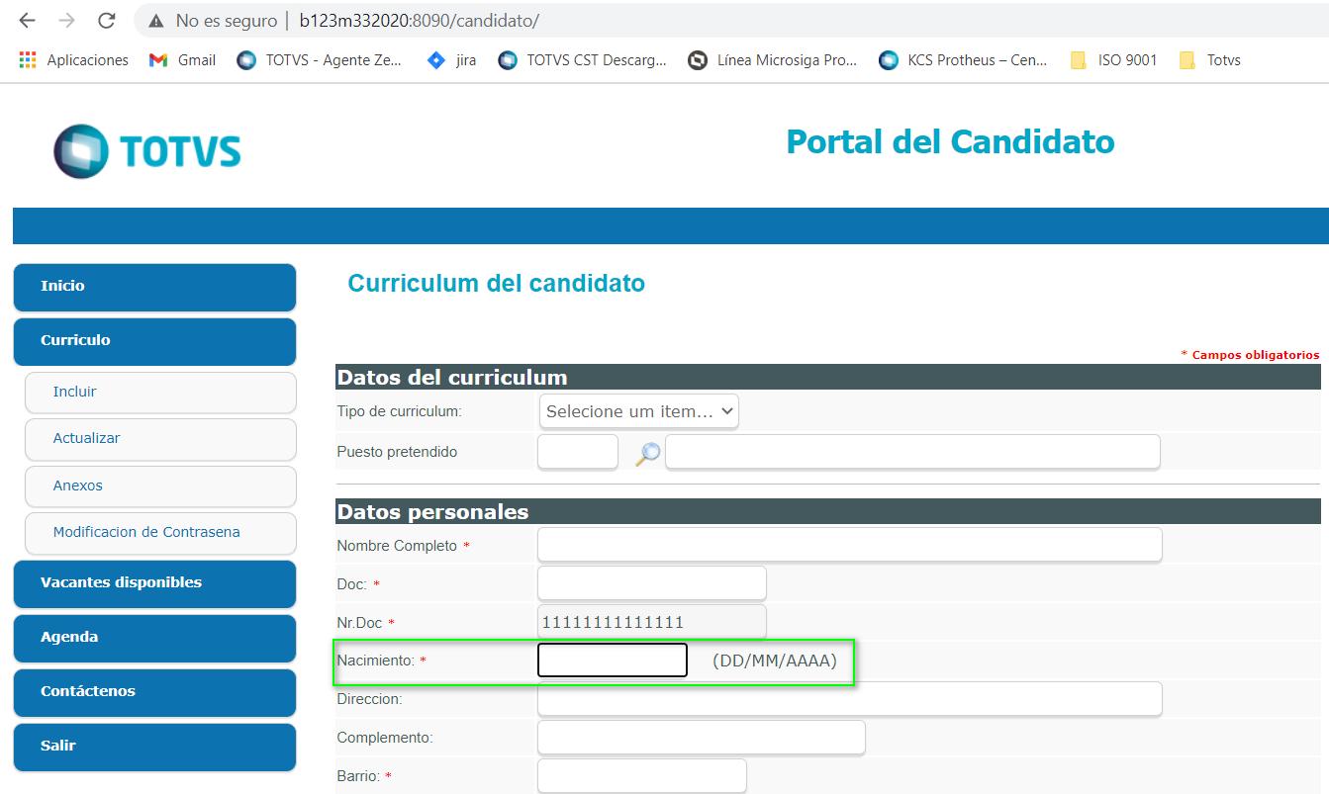Click the Puesto pretendido description field
Screen dimensions: 1329x794
[912, 452]
